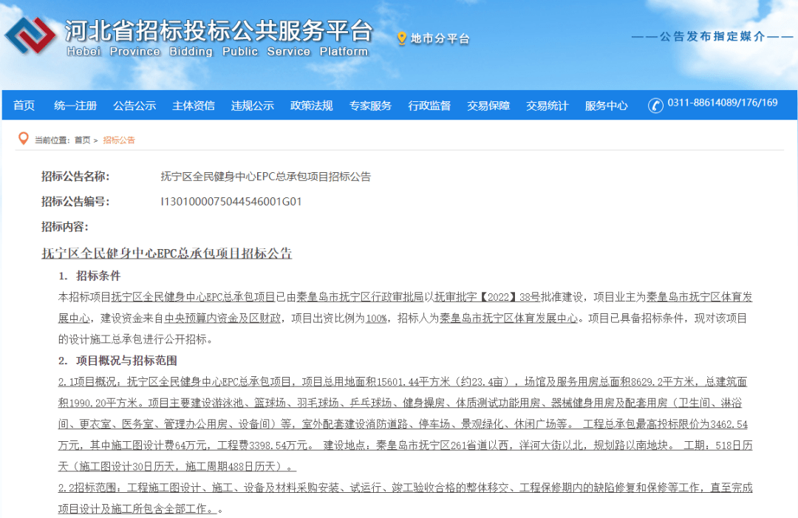Click the hotline number 0311-88614089/176/169

pos(723,103)
